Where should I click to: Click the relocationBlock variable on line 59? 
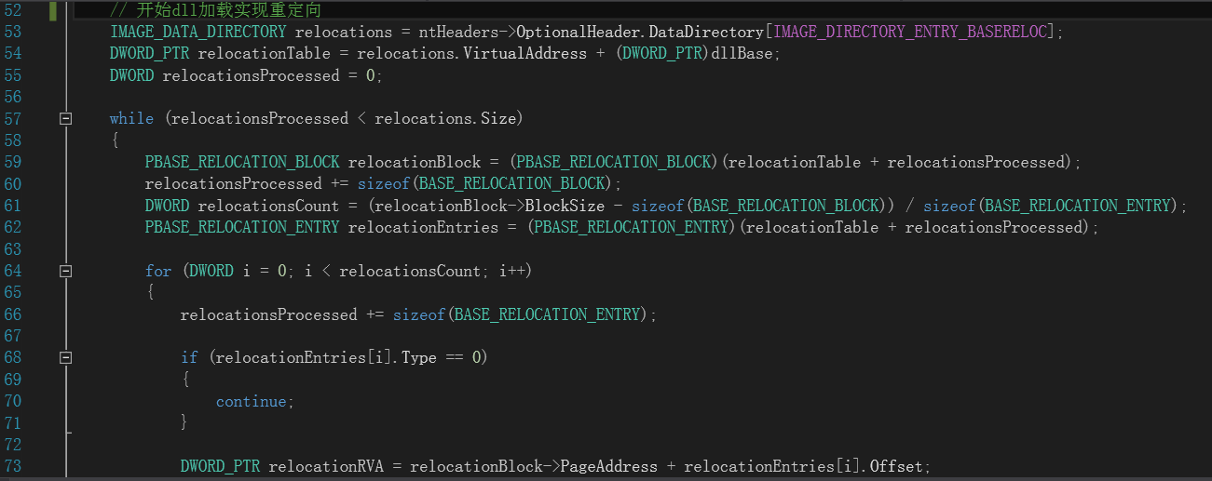click(x=415, y=162)
